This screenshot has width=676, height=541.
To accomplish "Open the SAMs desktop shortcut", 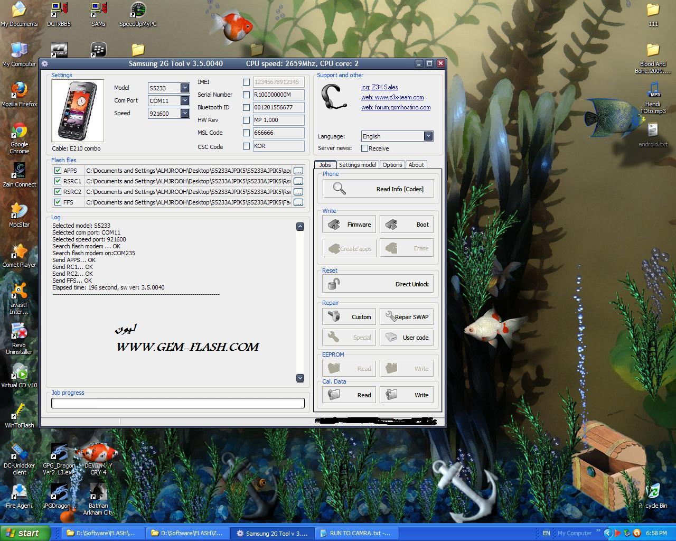I will (x=98, y=14).
